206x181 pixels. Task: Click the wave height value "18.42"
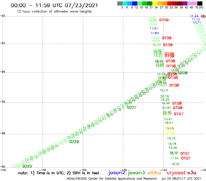tap(175, 164)
